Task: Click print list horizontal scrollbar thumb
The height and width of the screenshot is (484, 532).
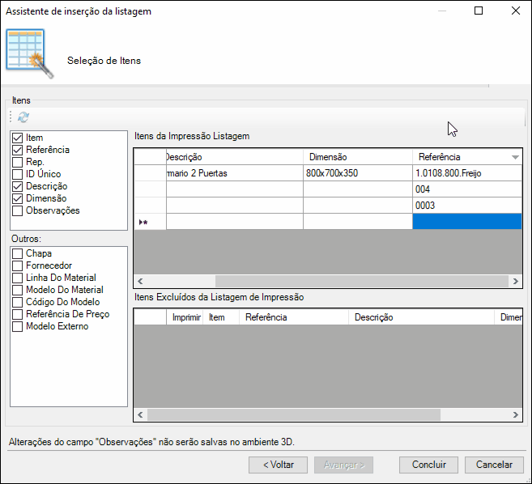Action: 362,281
